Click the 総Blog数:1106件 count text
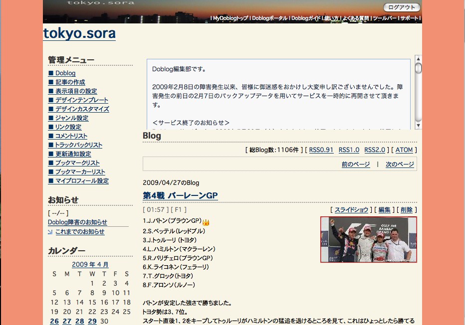The height and width of the screenshot is (325, 465). [274, 150]
